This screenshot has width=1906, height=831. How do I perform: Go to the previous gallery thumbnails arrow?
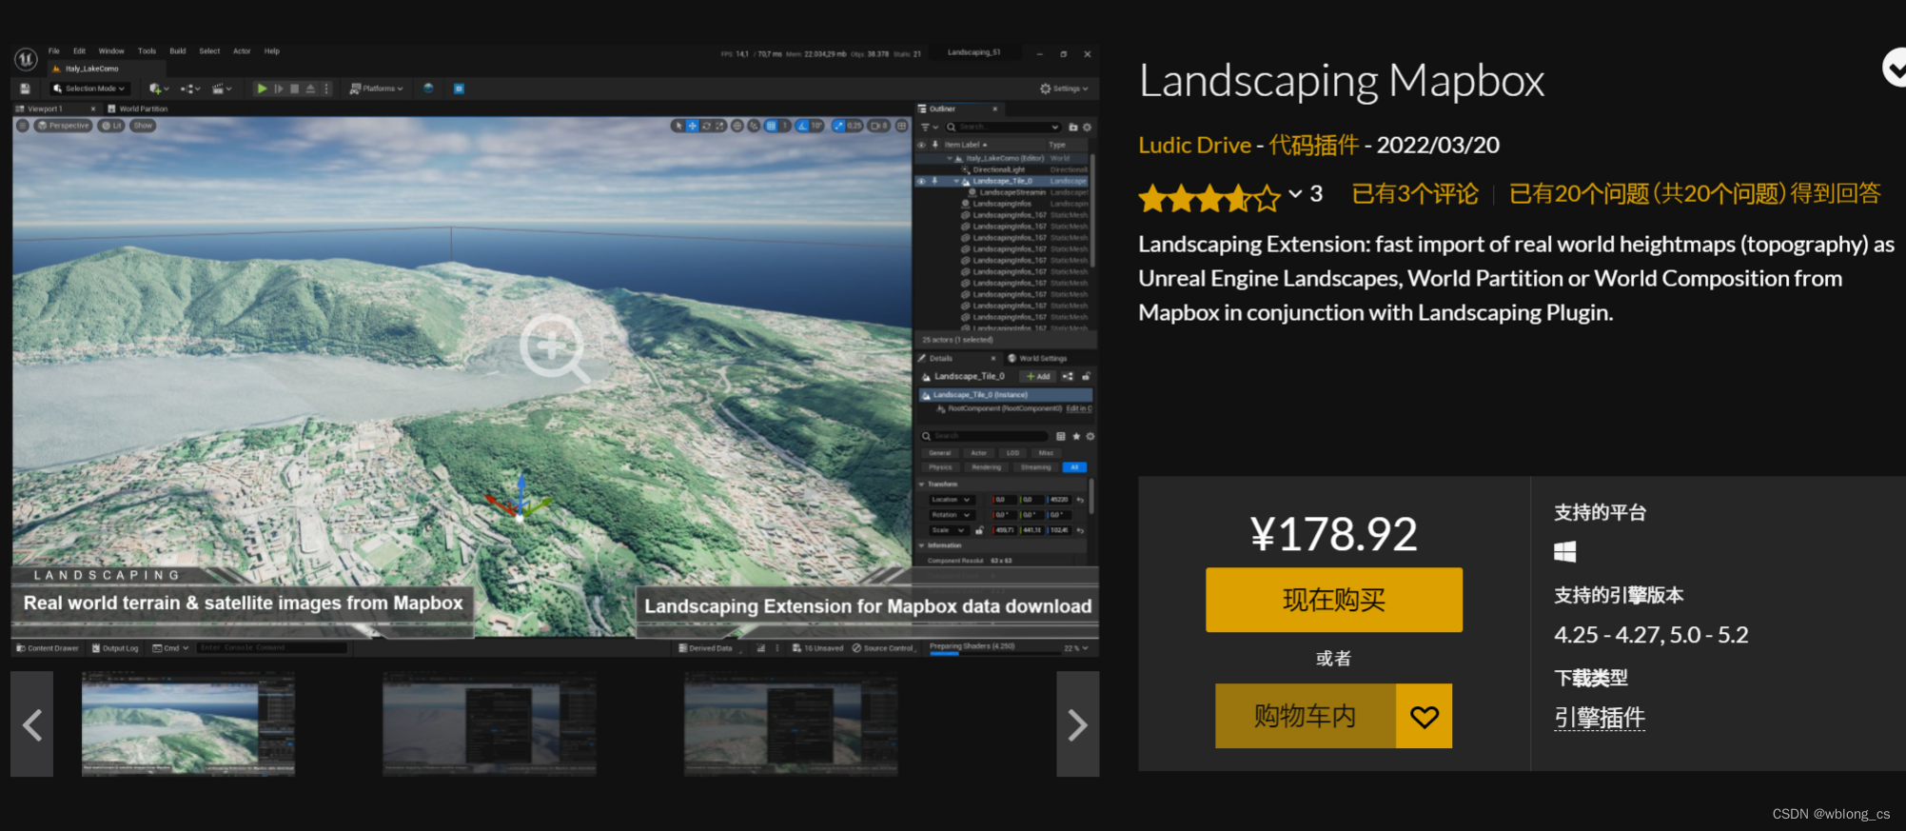tap(32, 724)
